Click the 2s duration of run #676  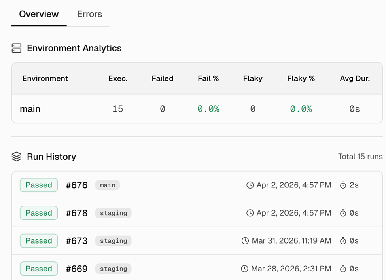coord(354,185)
